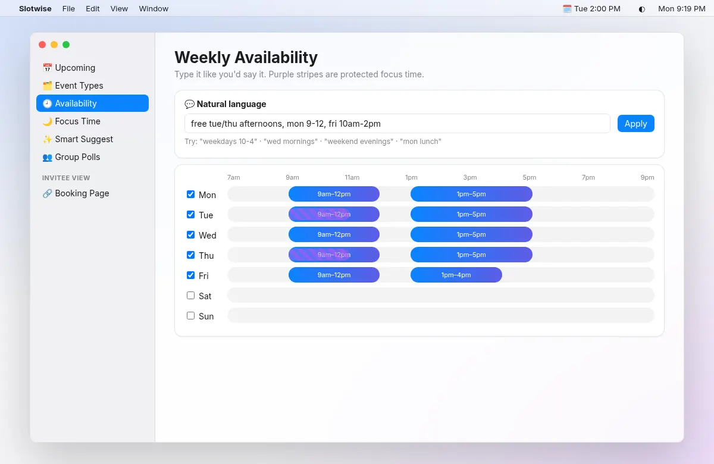The width and height of the screenshot is (714, 464).
Task: Click the Event Types folder icon
Action: [x=47, y=86]
